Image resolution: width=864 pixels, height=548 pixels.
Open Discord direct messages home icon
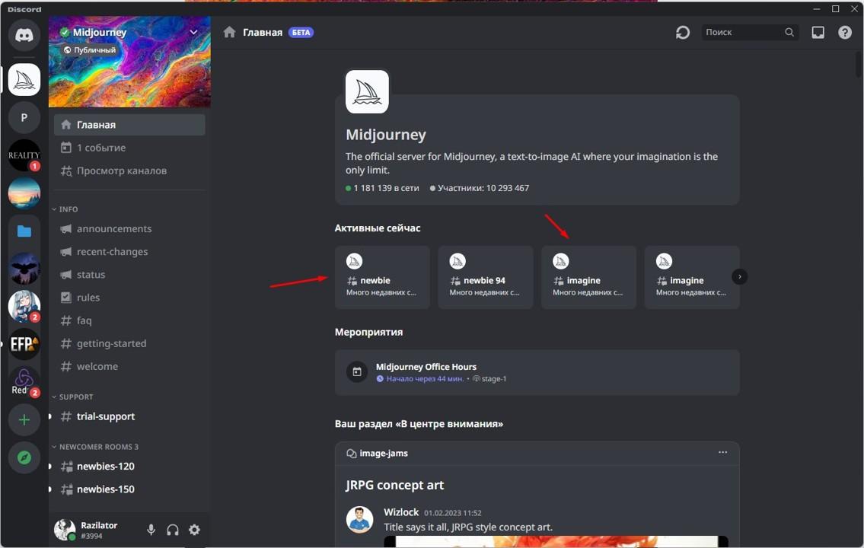point(24,35)
